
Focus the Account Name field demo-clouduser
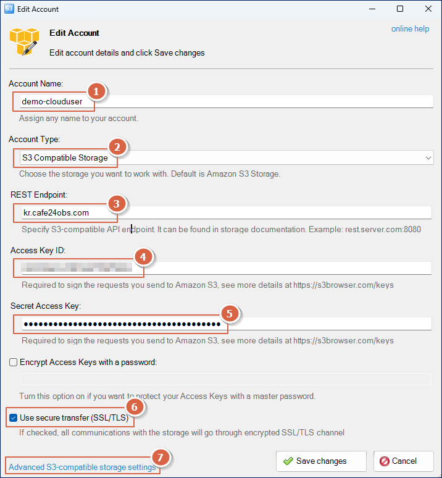coord(227,101)
